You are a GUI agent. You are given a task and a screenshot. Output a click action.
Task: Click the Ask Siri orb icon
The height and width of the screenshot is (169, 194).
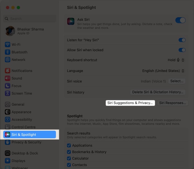coord(71,21)
